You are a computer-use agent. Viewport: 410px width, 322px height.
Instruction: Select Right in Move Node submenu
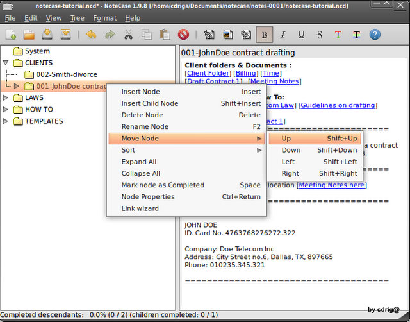315,173
